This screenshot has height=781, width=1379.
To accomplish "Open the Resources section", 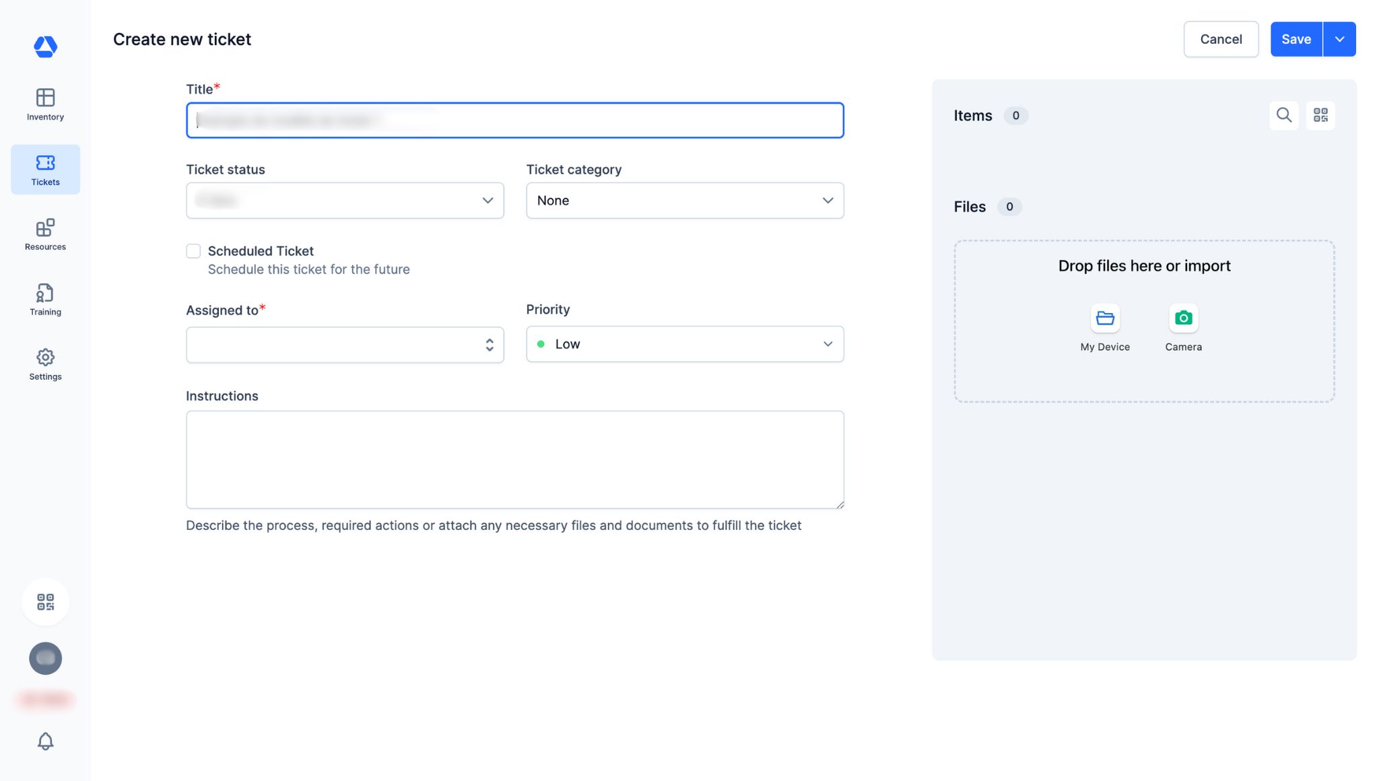I will pos(45,234).
